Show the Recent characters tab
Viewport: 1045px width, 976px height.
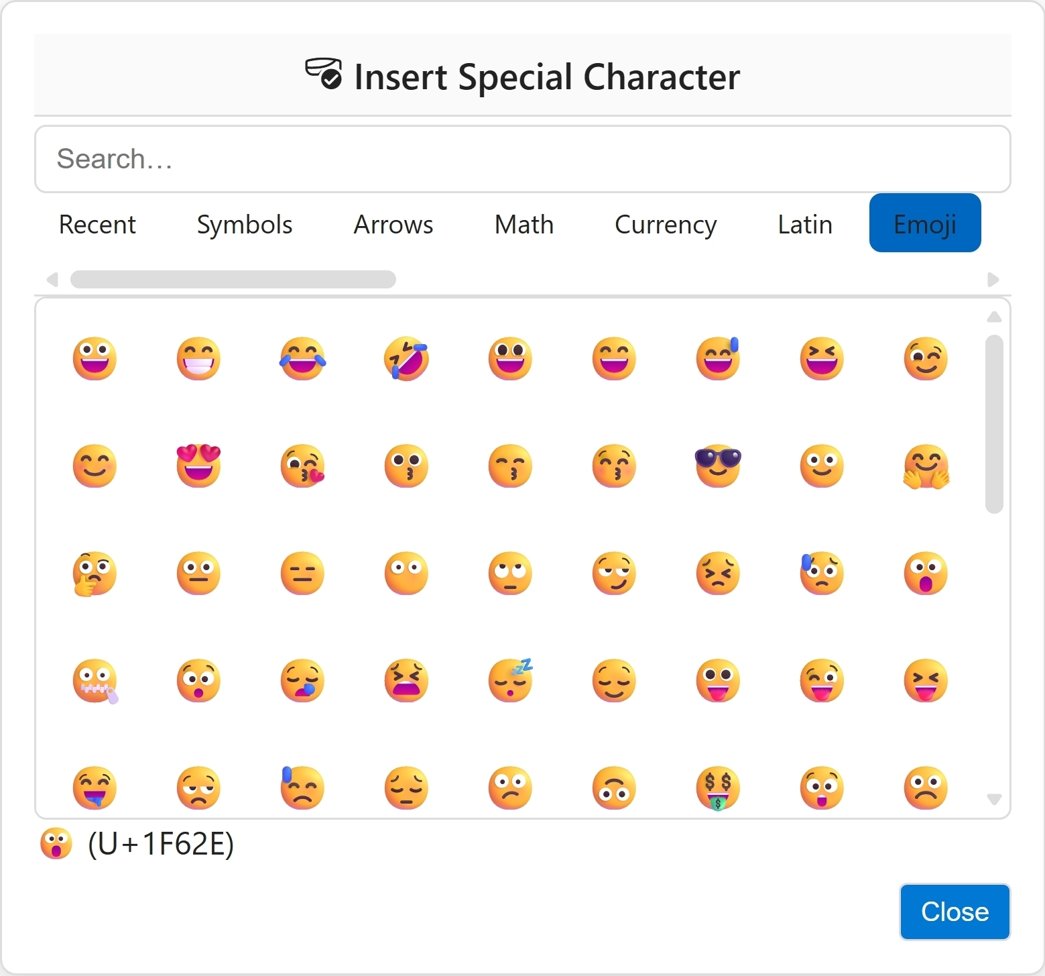coord(97,224)
